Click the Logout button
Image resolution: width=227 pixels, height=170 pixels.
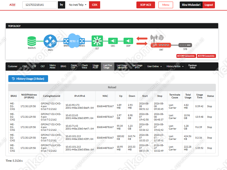coord(209,5)
